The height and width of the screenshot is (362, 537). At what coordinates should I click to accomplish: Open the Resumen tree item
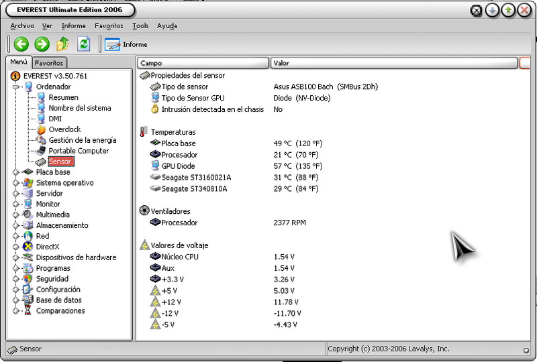pos(63,97)
